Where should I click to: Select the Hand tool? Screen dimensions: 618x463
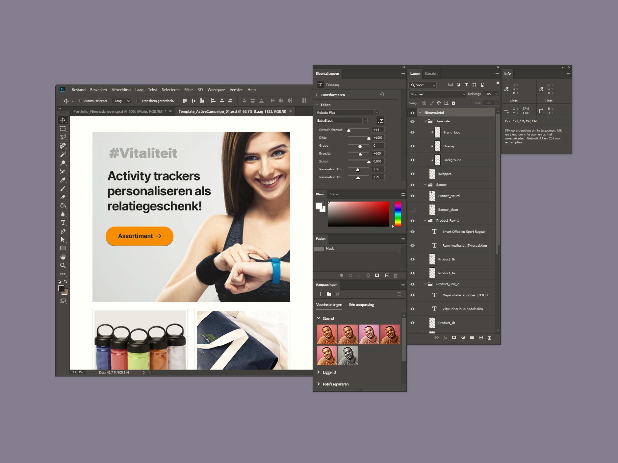63,257
